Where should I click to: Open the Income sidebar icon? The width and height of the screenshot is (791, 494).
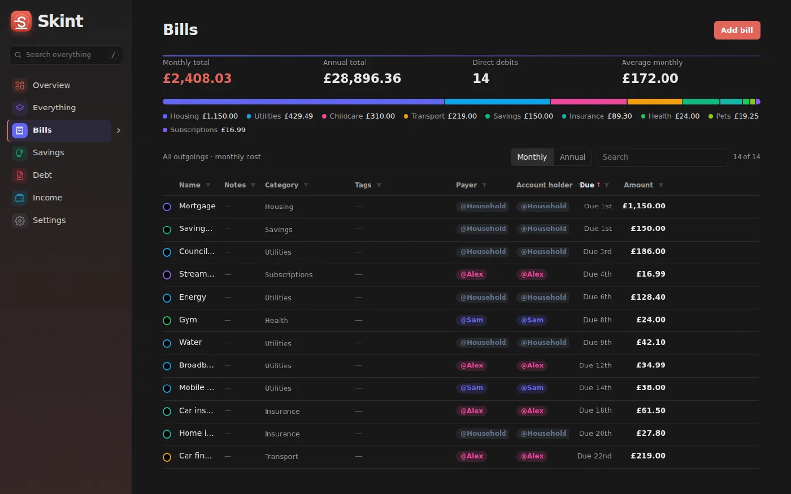point(20,198)
